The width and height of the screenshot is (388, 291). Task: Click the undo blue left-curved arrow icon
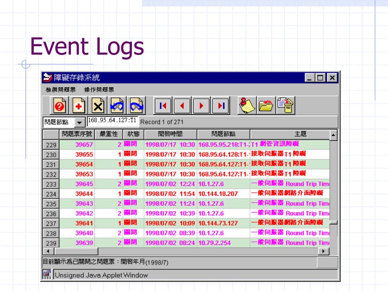pos(117,106)
